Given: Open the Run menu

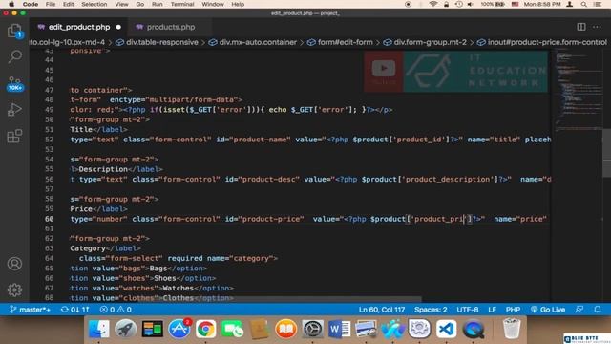Looking at the screenshot, I should point(157,4).
